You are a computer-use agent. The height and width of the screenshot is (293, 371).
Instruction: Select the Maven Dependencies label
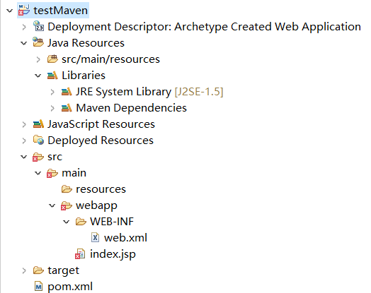coord(131,108)
